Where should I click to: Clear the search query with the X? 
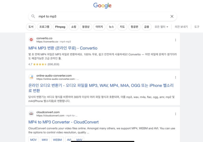click(172, 16)
